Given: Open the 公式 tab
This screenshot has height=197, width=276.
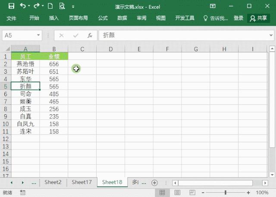Looking at the screenshot, I should point(103,18).
